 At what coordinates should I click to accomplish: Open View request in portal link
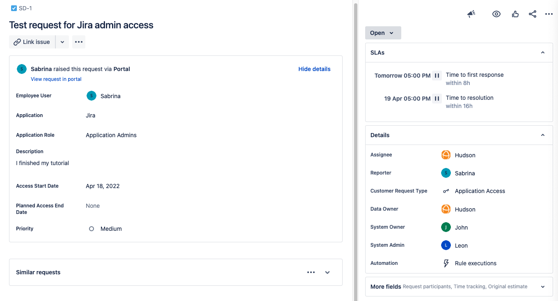point(56,79)
